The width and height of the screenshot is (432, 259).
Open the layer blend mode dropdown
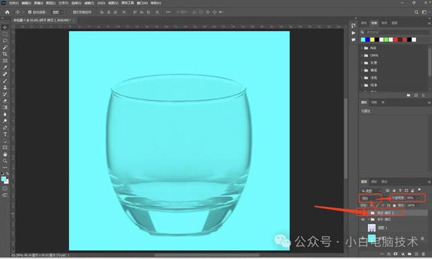point(370,198)
